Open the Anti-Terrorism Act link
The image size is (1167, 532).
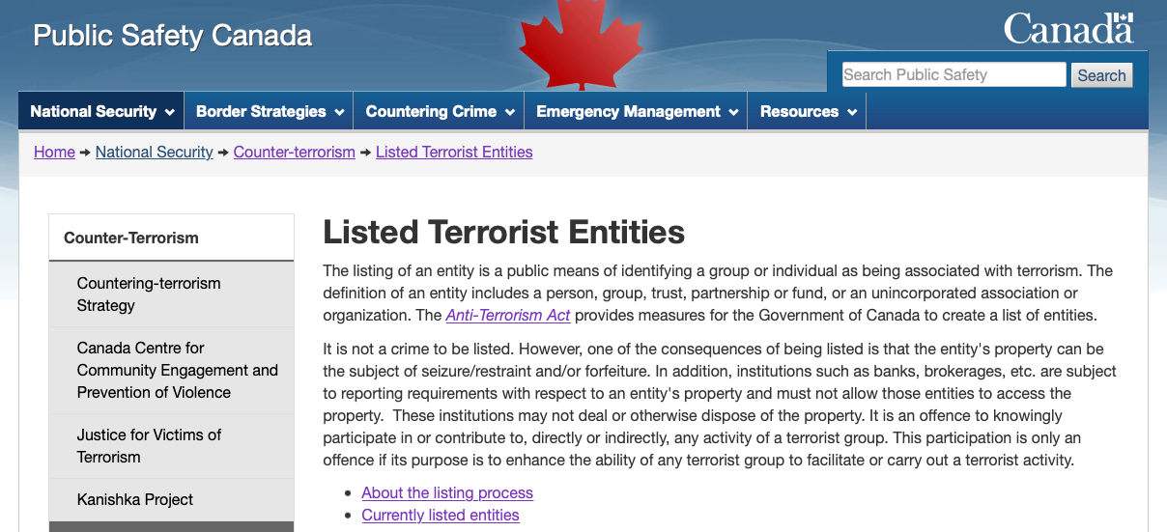click(508, 316)
